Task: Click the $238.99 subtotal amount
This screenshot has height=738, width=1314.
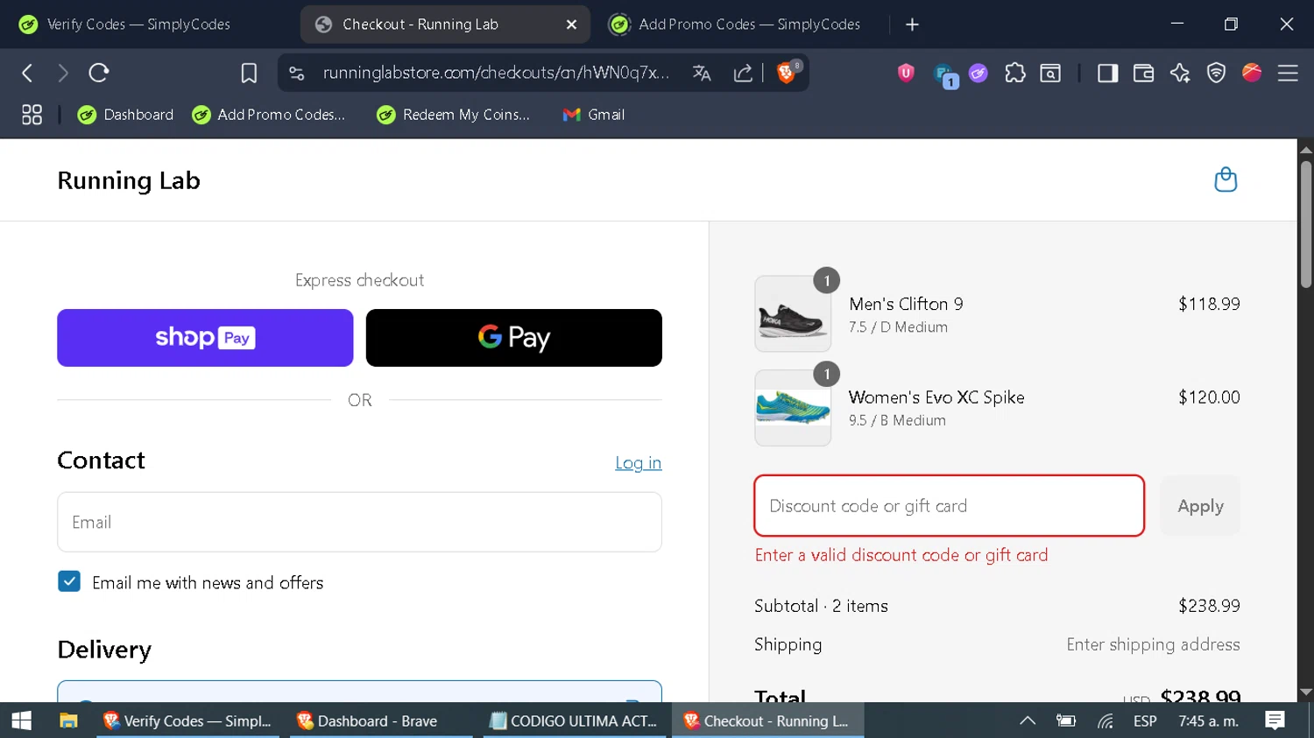Action: [1209, 606]
